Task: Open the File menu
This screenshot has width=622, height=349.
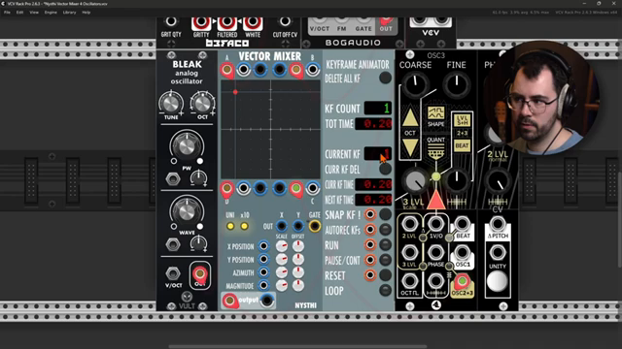Action: click(7, 13)
